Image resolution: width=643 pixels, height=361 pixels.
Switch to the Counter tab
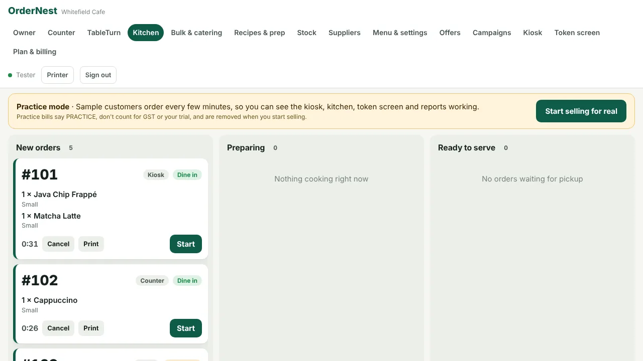[x=61, y=33]
